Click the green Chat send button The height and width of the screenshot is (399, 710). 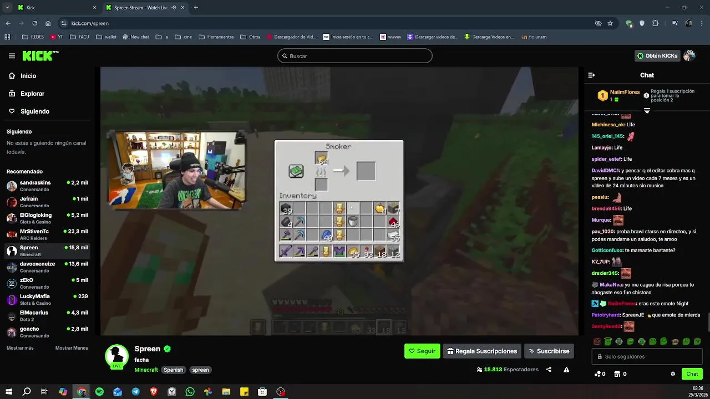[x=692, y=374]
